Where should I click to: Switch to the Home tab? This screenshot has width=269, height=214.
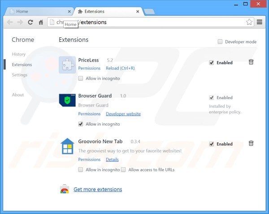click(39, 12)
